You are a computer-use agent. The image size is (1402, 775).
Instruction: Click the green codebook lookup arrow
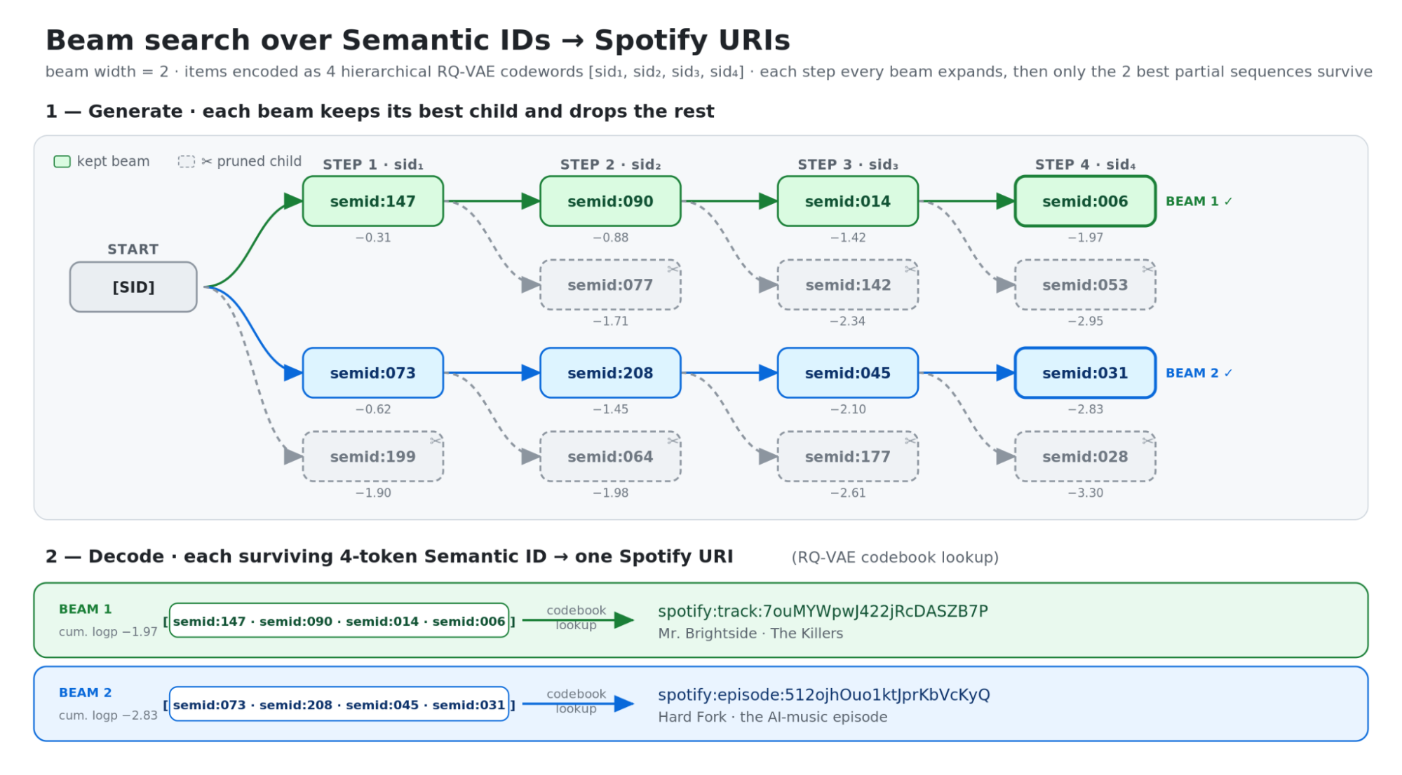(x=579, y=620)
